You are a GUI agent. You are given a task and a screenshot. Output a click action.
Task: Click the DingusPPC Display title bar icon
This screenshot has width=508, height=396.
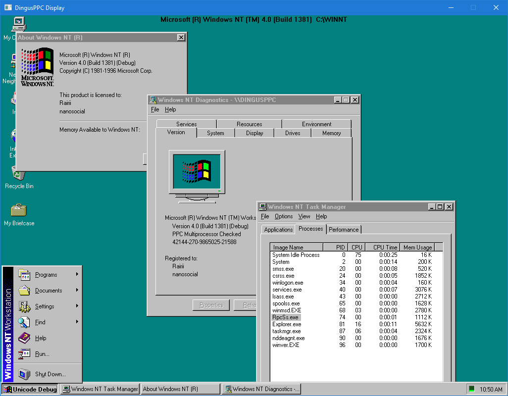coord(8,7)
